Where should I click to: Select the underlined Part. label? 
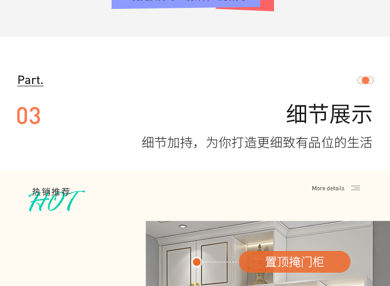tap(30, 80)
